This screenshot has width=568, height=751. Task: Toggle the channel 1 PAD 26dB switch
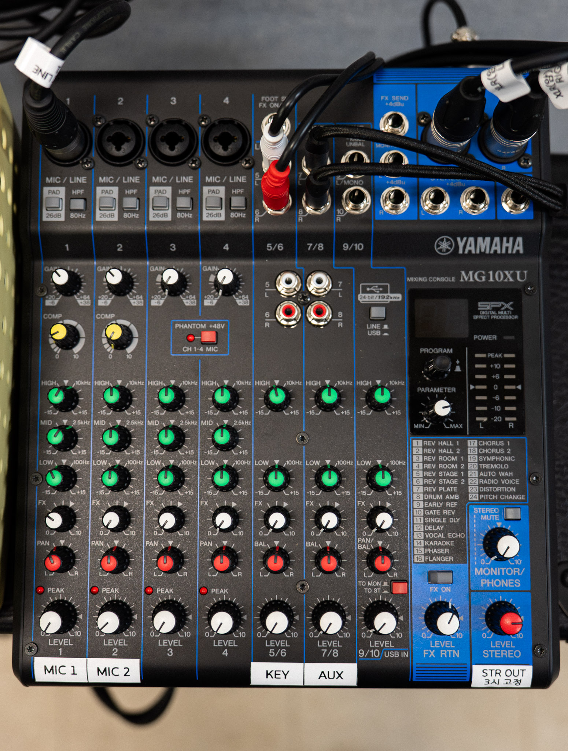54,204
